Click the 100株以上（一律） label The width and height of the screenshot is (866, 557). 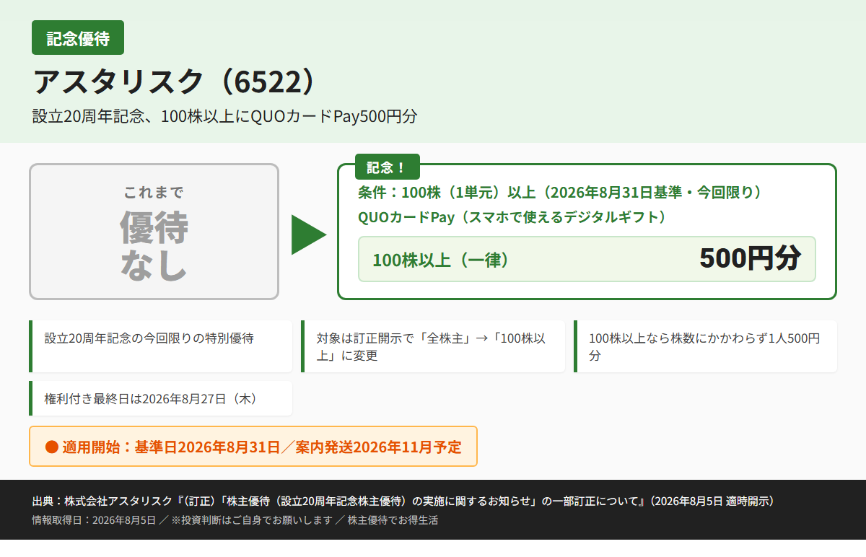point(440,260)
